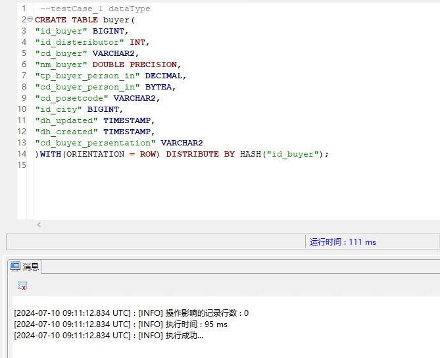Click the 操作影响的记录行数 : 0 log entry

coord(132,313)
